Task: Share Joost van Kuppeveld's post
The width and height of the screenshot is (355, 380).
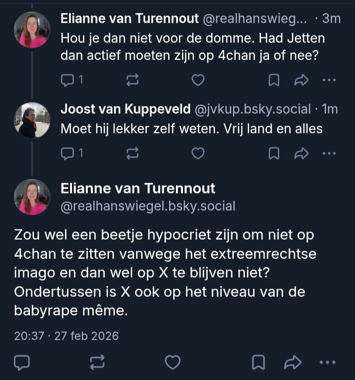Action: pyautogui.click(x=301, y=154)
